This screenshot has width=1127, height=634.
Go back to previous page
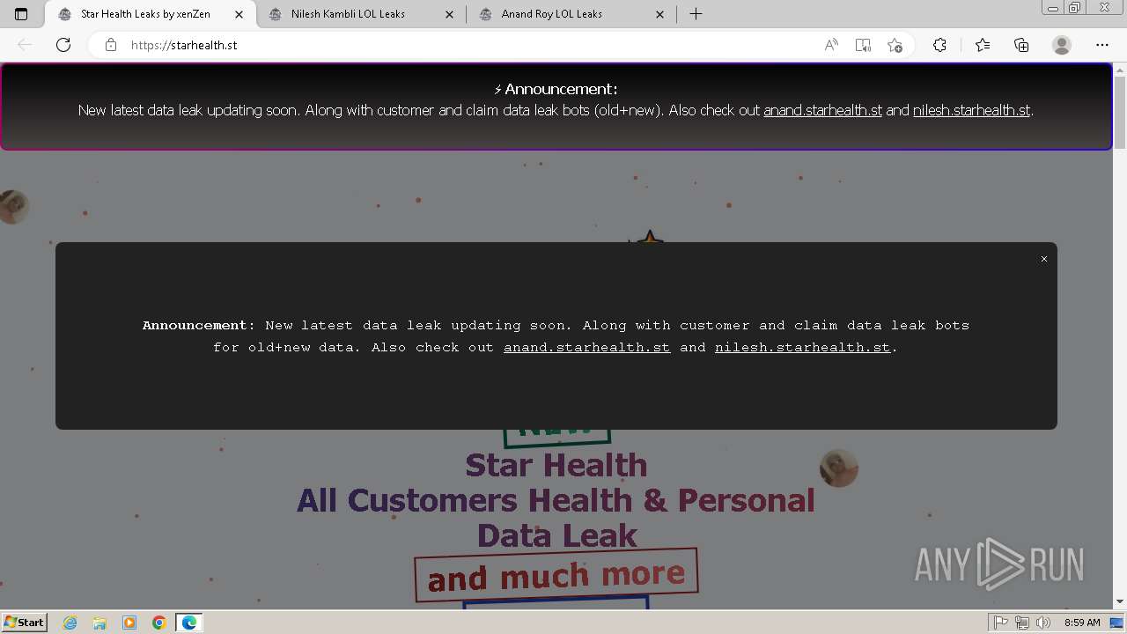coord(25,45)
